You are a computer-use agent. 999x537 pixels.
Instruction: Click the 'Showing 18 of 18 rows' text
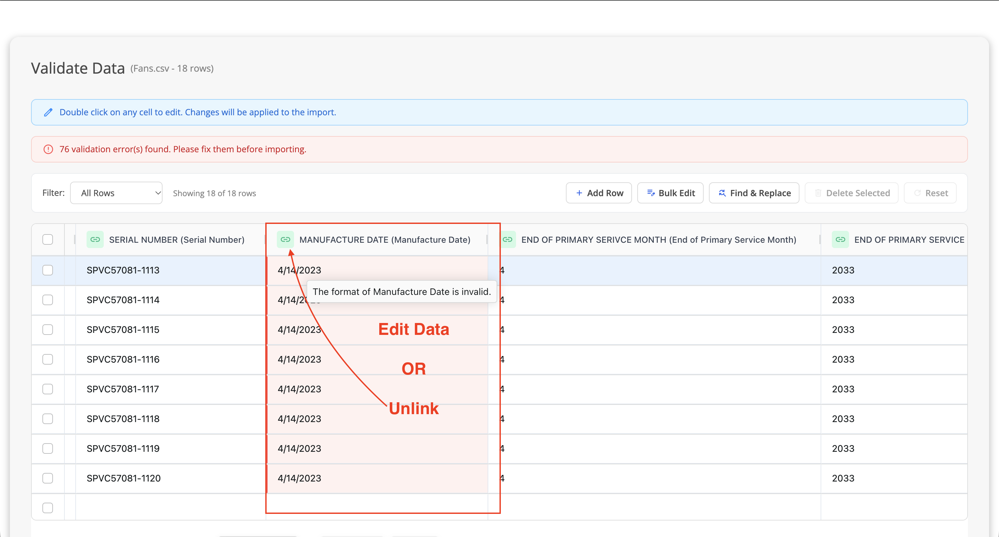click(214, 193)
